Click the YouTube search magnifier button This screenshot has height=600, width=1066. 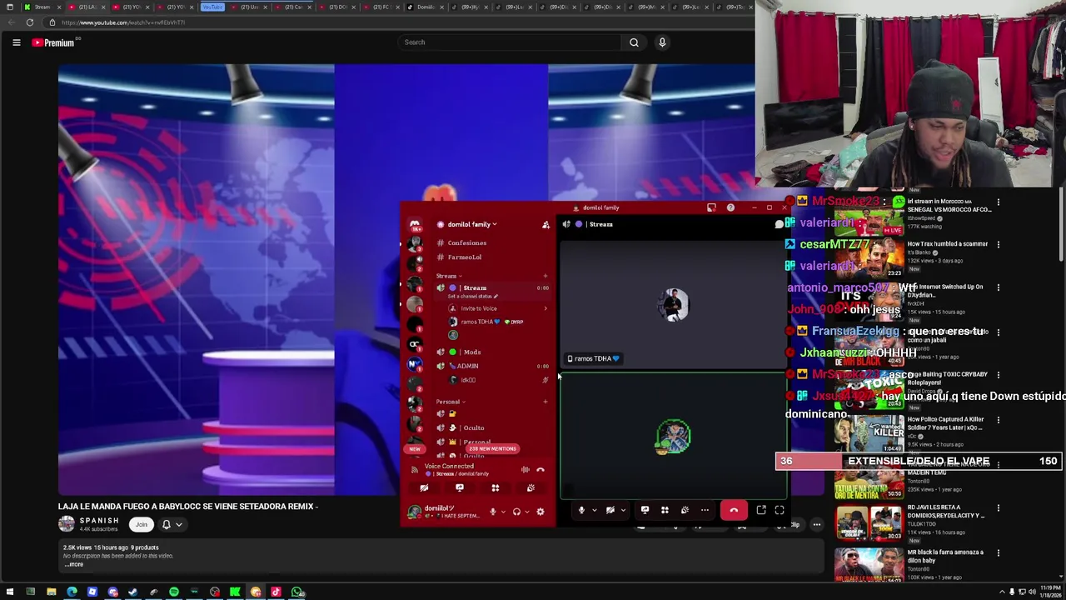tap(634, 42)
